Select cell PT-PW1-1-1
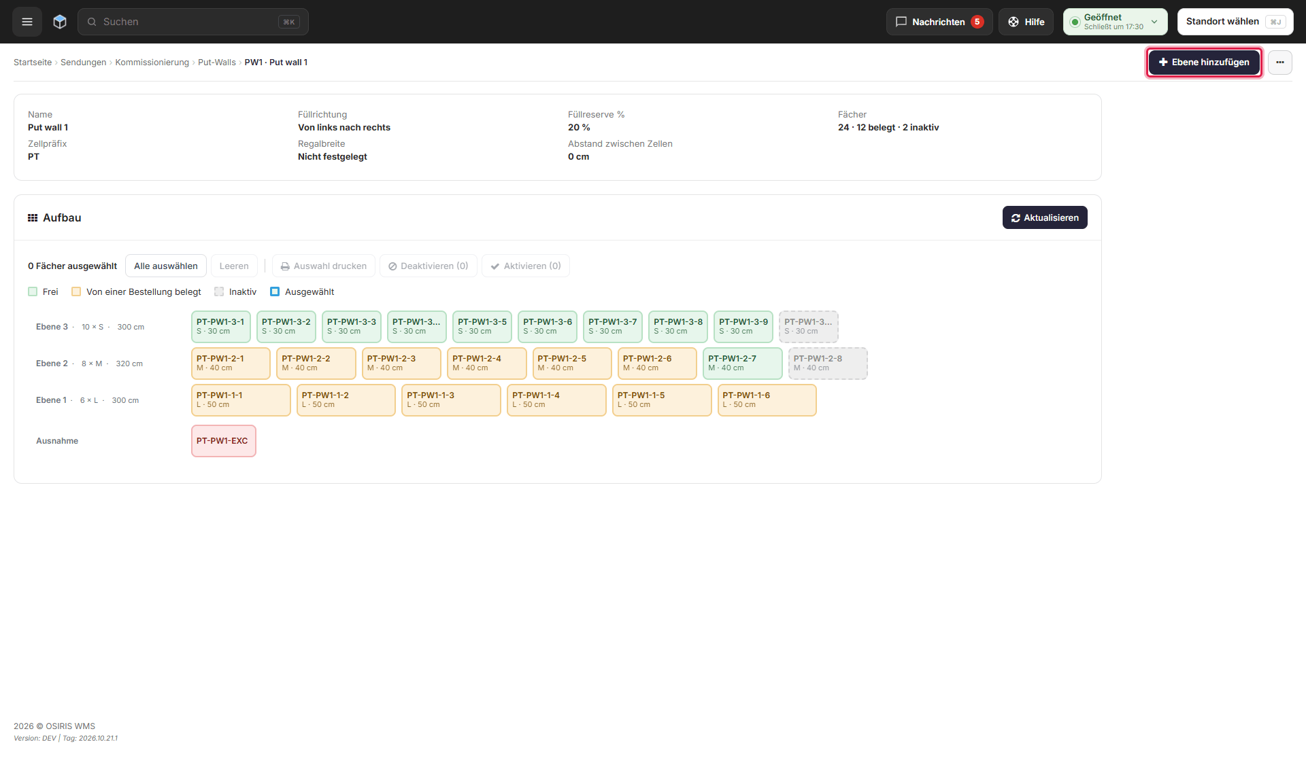The image size is (1306, 761). pos(241,400)
